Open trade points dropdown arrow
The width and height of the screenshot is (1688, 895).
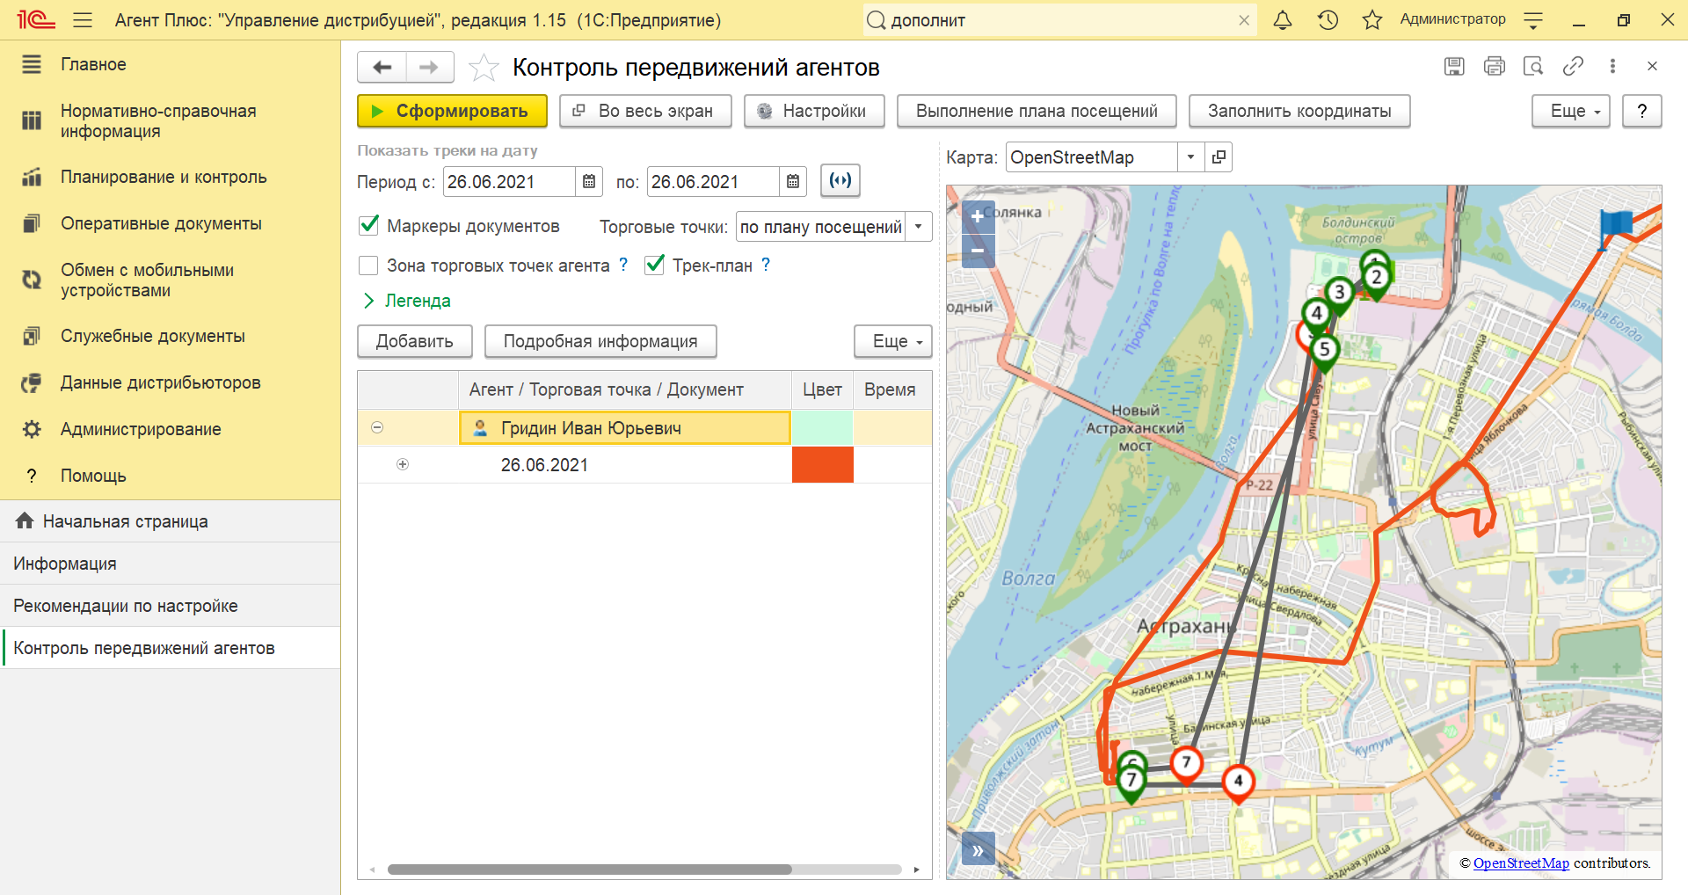point(919,227)
